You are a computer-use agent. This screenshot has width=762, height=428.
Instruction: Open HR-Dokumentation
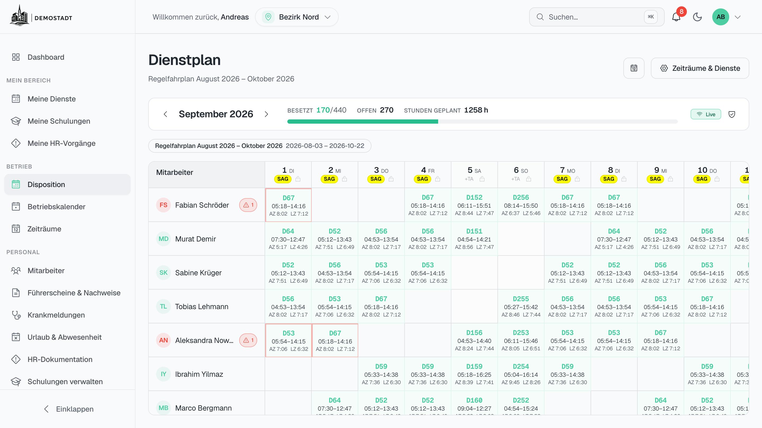[x=67, y=359]
